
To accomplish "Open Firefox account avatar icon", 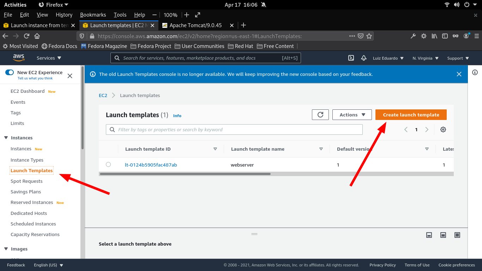I will (466, 36).
